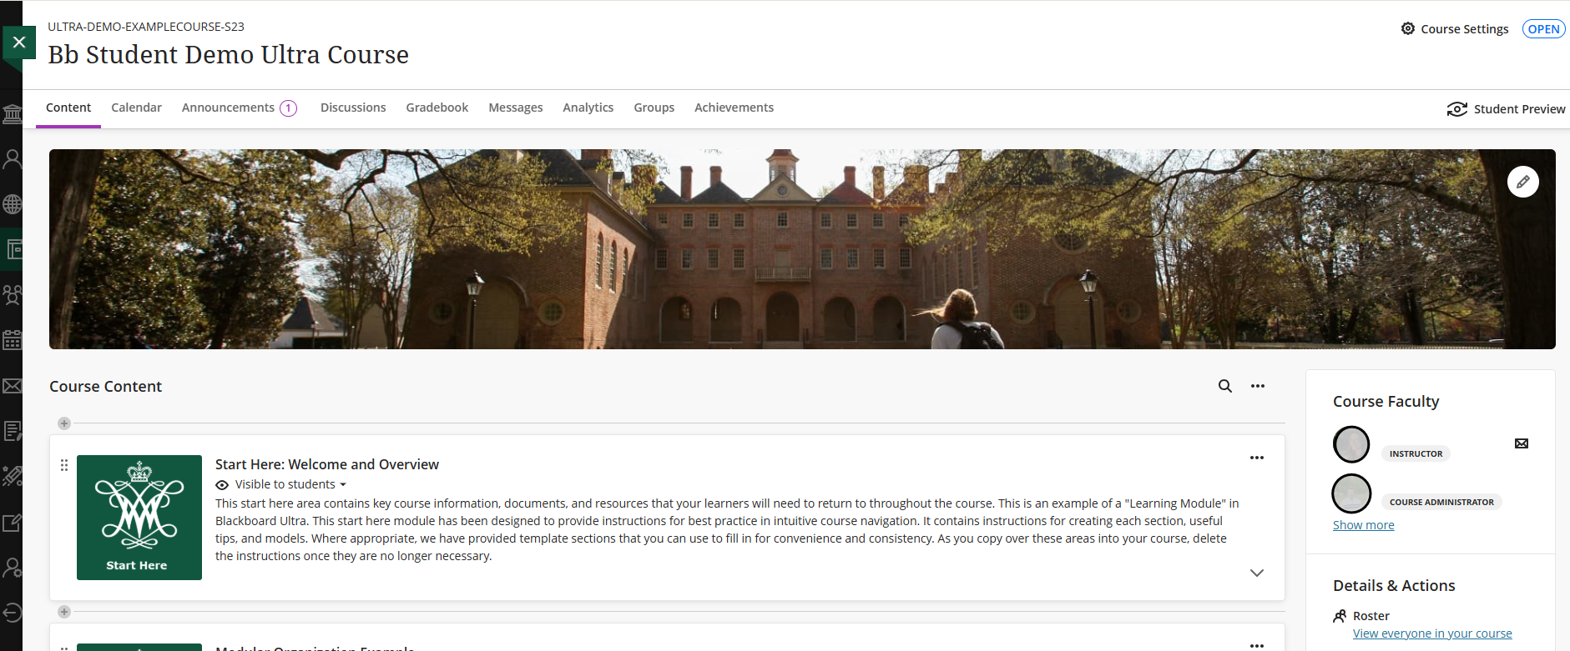Click the ULTRA-DEMO-EXAMPLECOURSE-S23 course ID
Image resolution: width=1570 pixels, height=651 pixels.
click(x=146, y=27)
